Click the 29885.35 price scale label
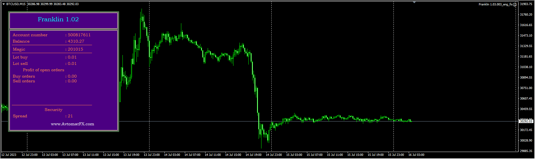The image size is (535, 159). coord(526,151)
